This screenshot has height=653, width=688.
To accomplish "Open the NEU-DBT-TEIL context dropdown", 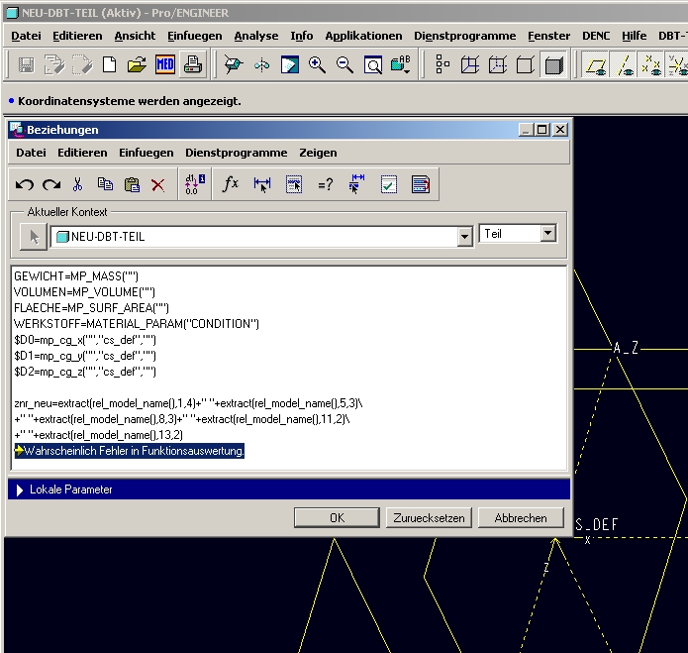I will point(464,237).
